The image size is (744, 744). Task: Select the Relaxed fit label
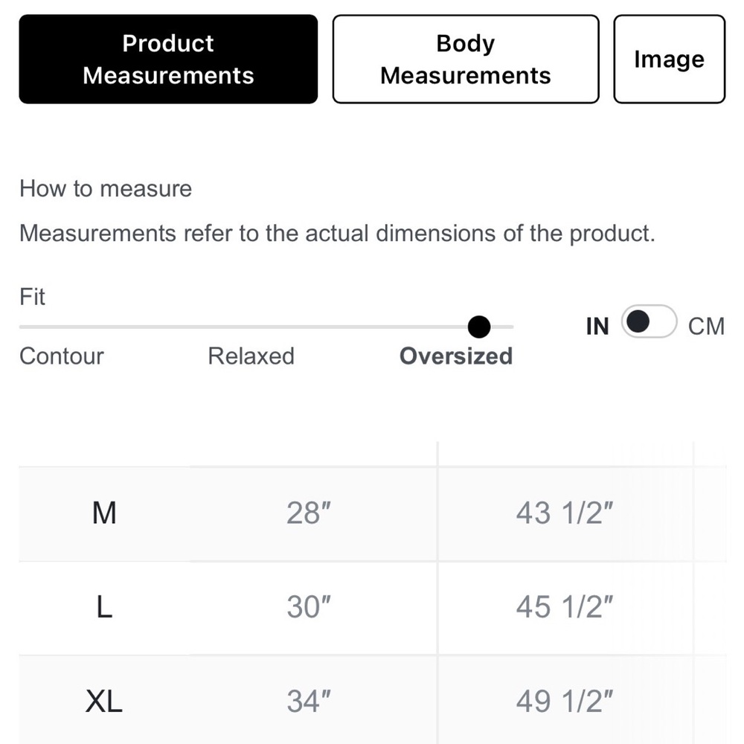(x=251, y=356)
